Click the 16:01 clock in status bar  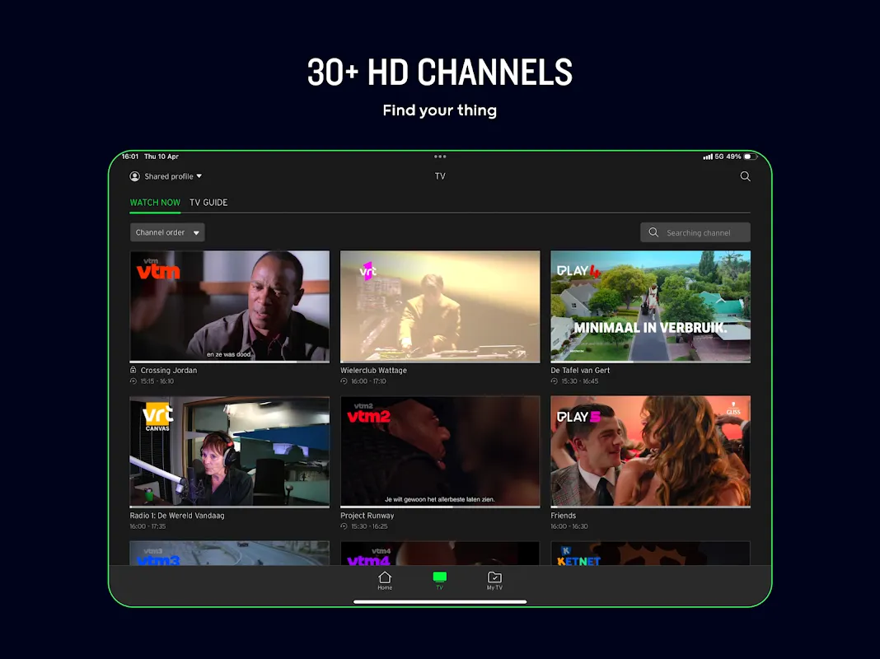[130, 157]
